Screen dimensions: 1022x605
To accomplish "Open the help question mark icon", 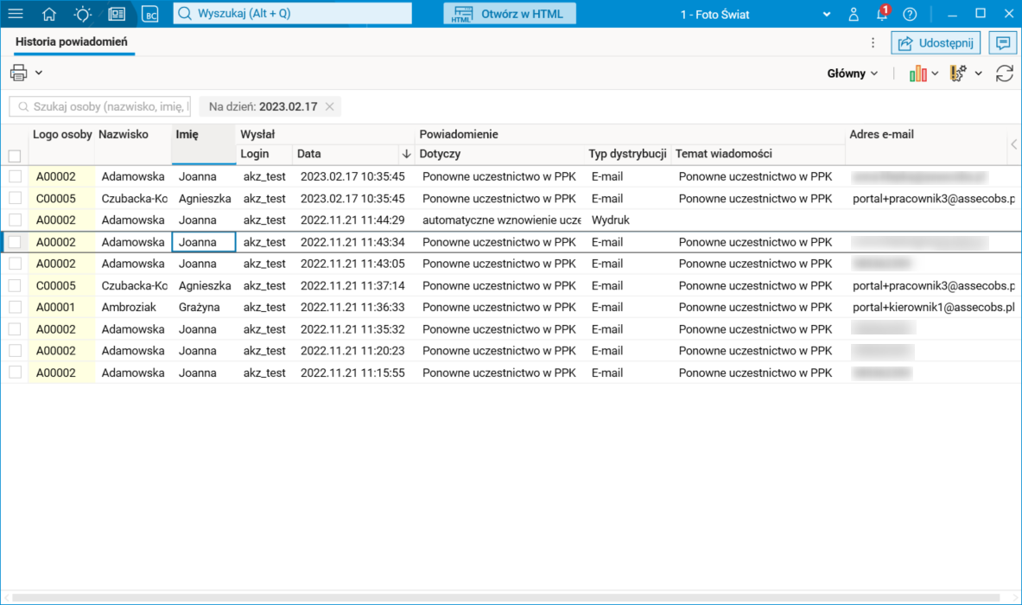I will (910, 14).
